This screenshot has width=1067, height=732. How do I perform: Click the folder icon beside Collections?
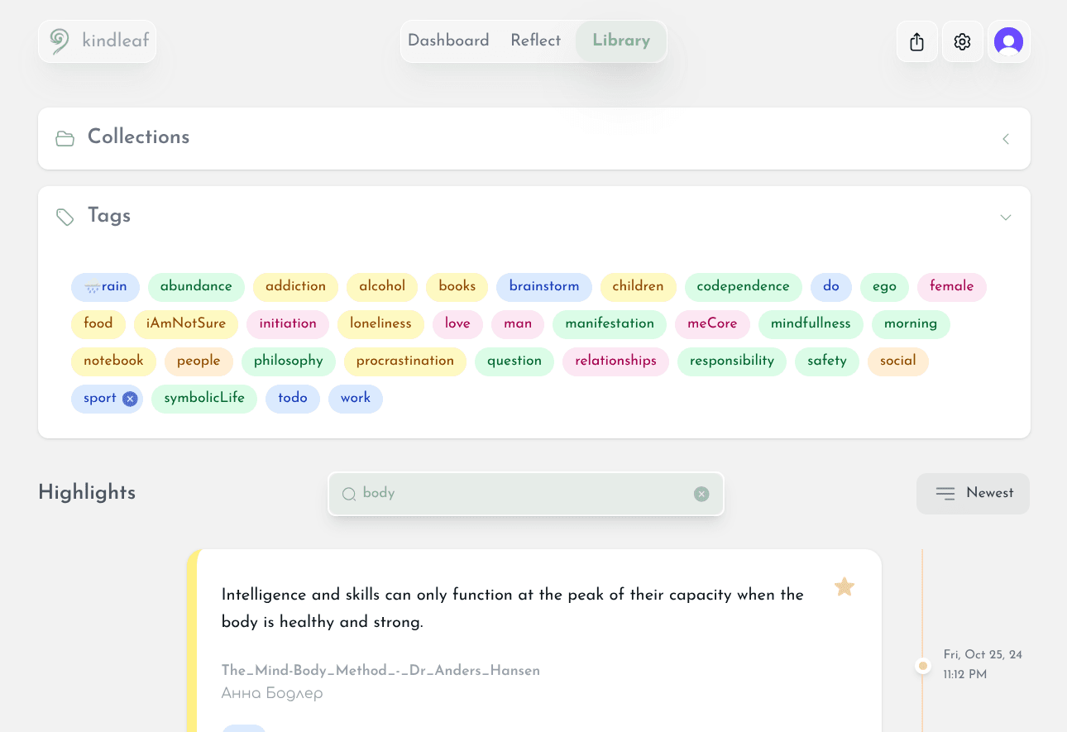tap(65, 138)
